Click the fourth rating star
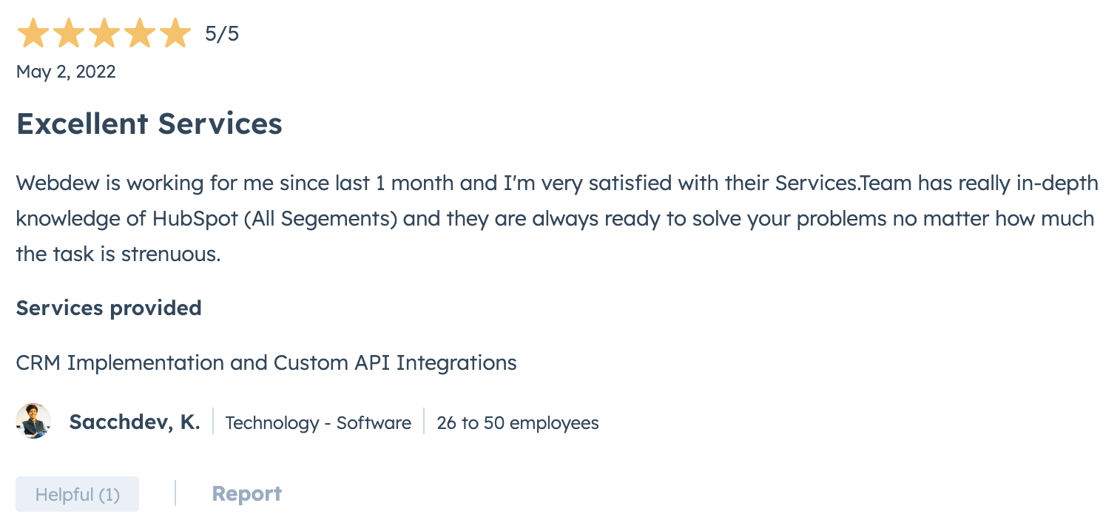Screen dimensions: 1120x517 click(x=139, y=34)
